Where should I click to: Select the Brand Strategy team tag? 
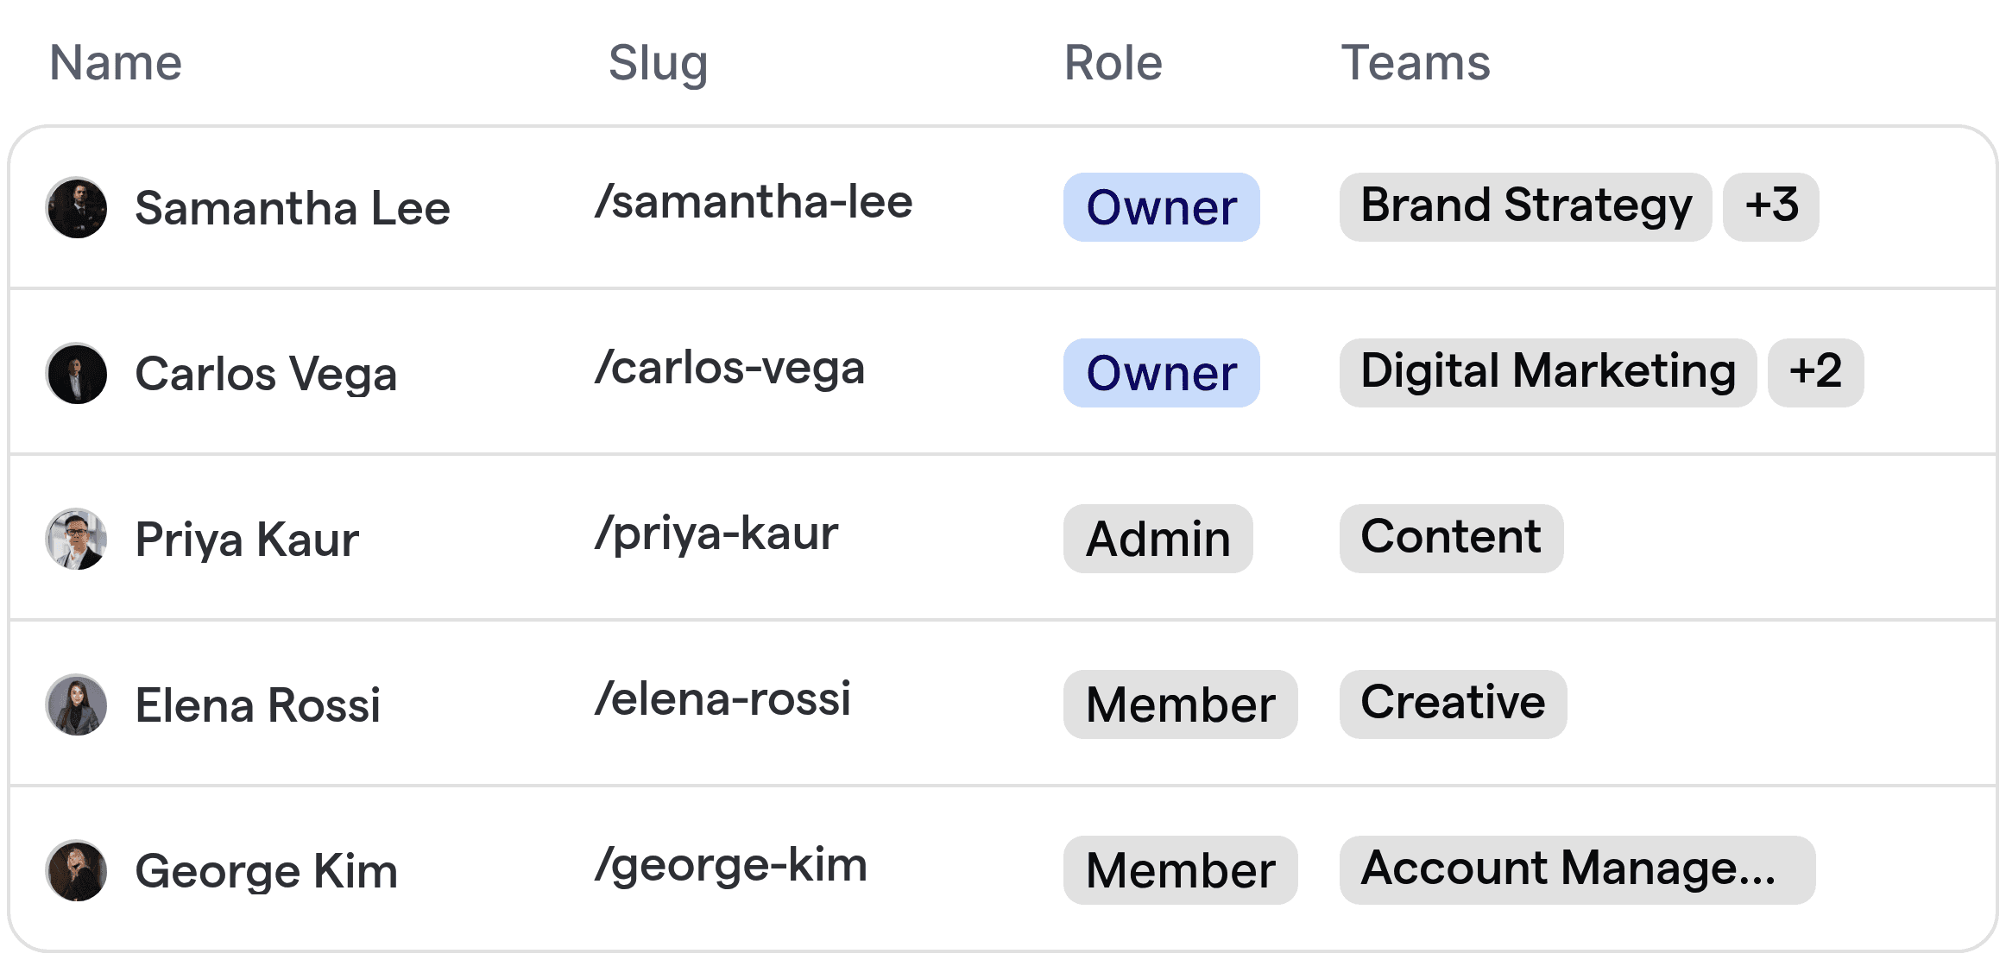click(x=1525, y=207)
